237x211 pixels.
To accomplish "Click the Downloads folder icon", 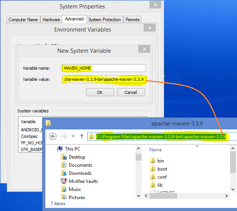I will pos(64,173).
